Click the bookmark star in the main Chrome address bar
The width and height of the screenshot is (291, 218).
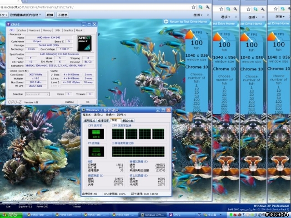[x=193, y=7]
